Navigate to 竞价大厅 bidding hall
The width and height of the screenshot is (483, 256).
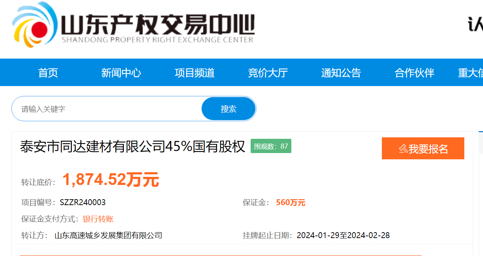(268, 73)
